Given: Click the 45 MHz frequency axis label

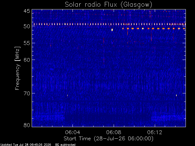Looking at the screenshot, I should tap(27, 11).
